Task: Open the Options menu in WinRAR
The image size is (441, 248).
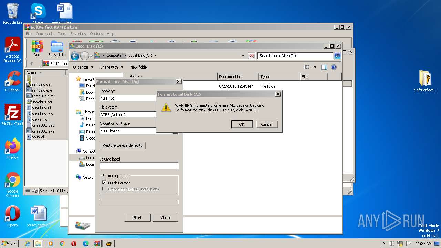Action: pyautogui.click(x=96, y=34)
